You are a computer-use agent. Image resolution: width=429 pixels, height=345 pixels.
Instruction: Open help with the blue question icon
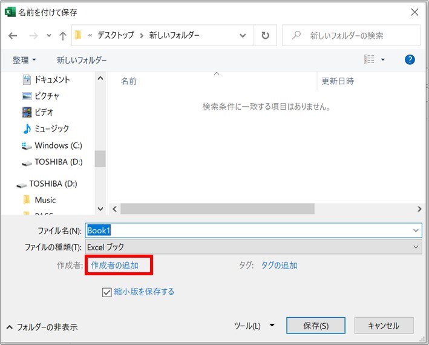pos(410,59)
